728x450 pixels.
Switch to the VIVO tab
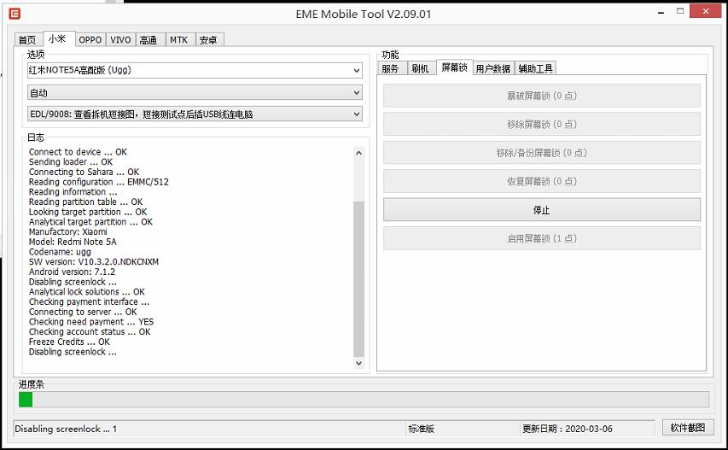pyautogui.click(x=120, y=40)
